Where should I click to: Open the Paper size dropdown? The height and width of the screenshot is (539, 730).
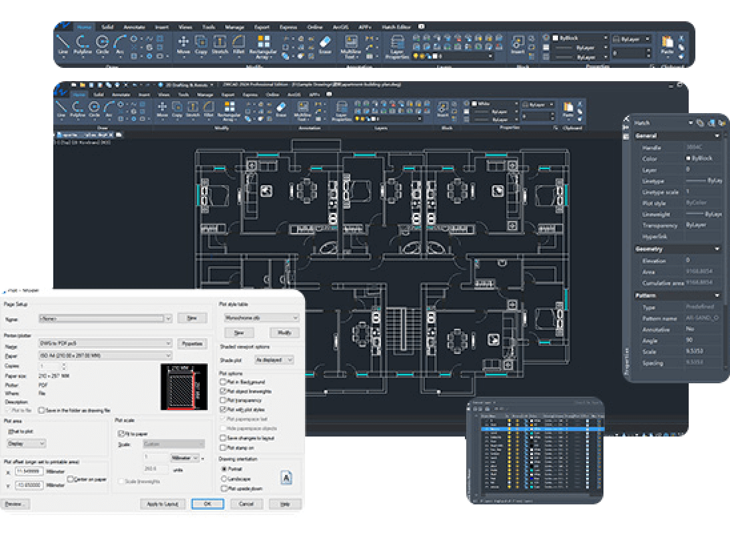(x=105, y=355)
